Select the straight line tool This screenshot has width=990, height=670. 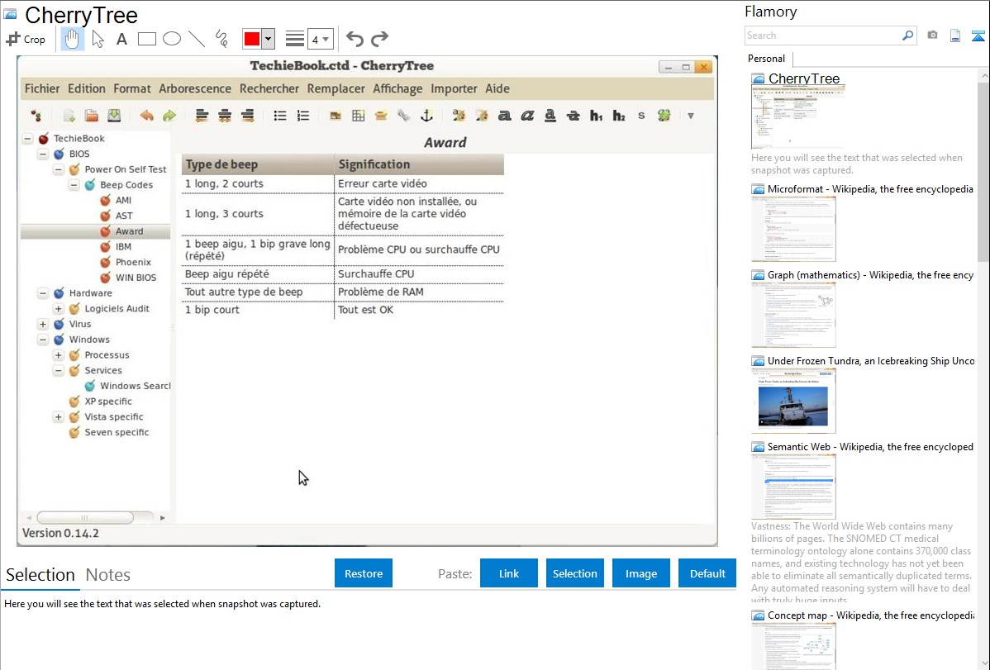pos(197,39)
